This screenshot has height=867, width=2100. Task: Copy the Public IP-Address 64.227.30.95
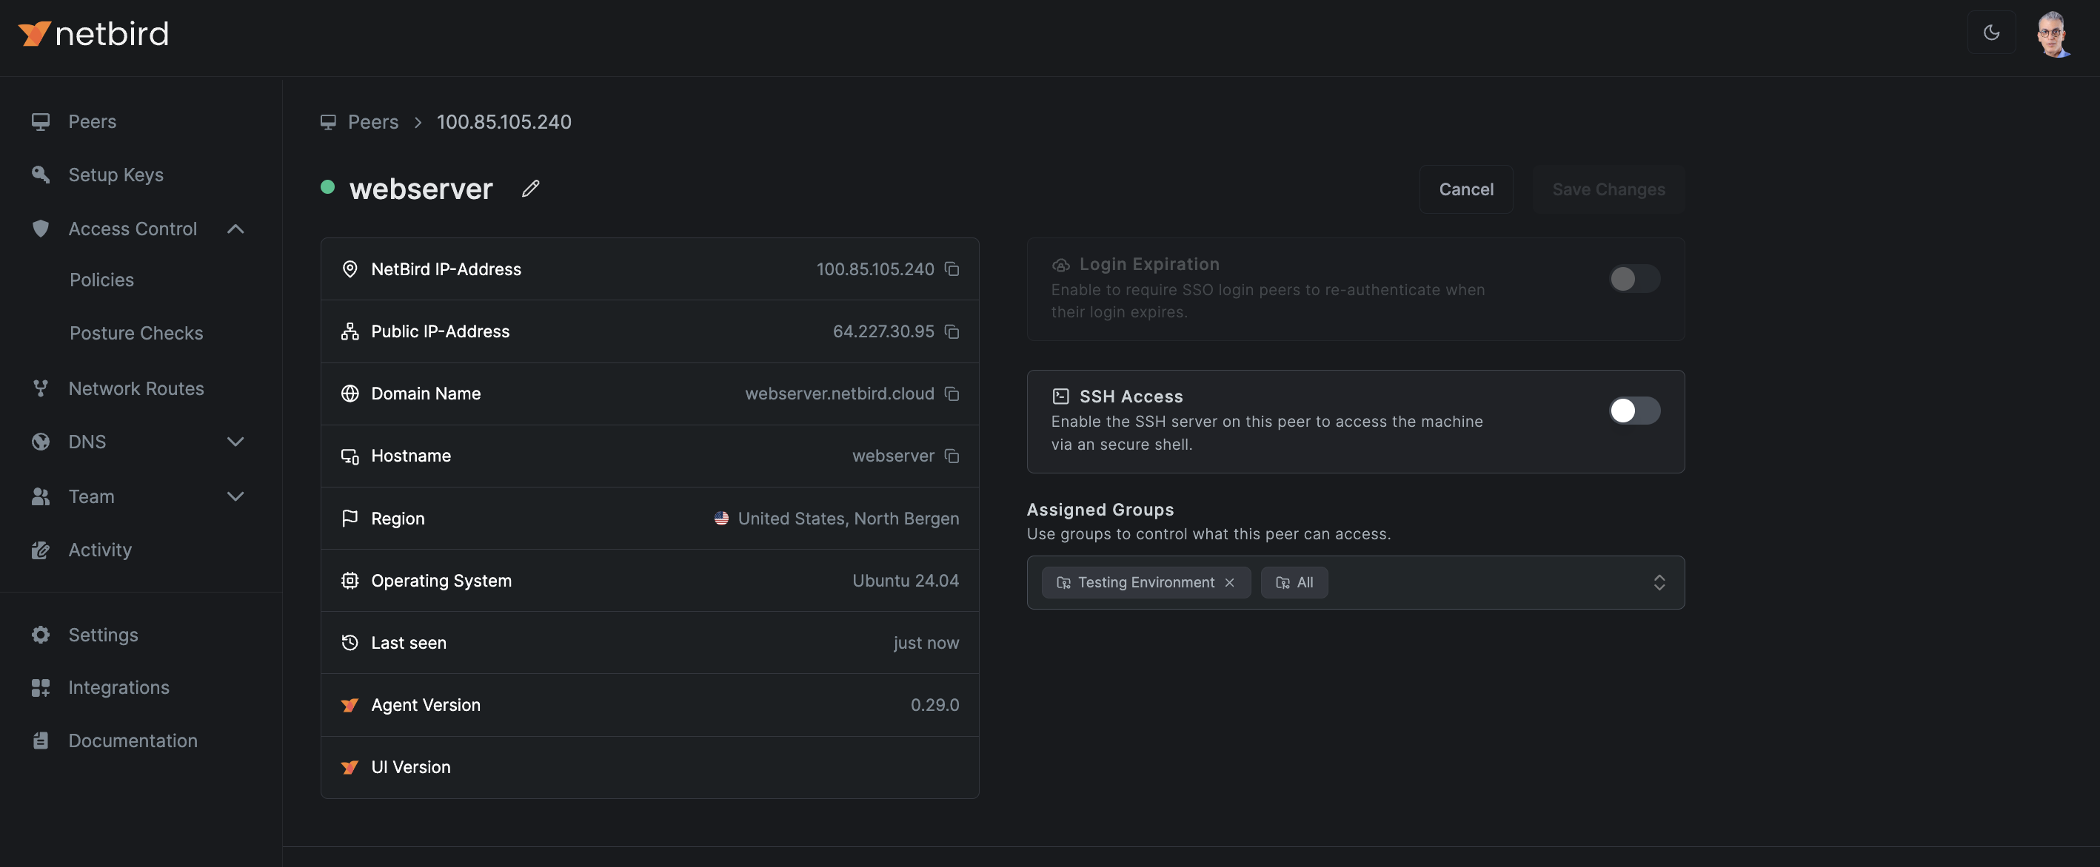[952, 331]
